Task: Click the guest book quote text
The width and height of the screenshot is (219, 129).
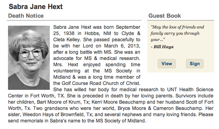Action: (177, 33)
